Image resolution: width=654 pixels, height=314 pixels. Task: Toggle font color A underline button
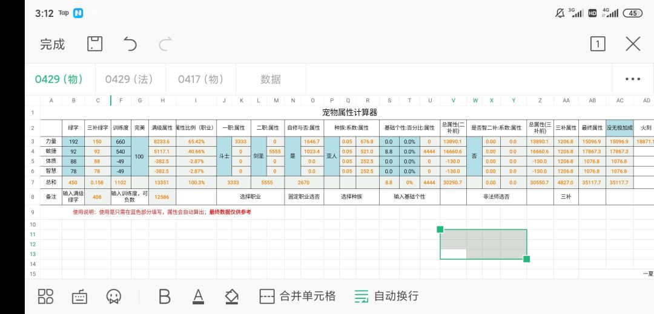198,296
